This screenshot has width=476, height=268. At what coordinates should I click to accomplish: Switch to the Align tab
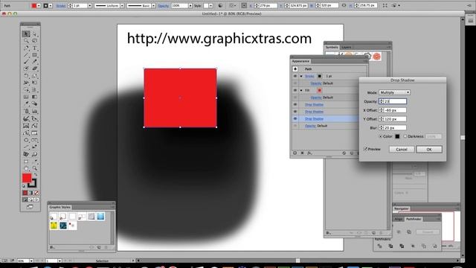399,219
